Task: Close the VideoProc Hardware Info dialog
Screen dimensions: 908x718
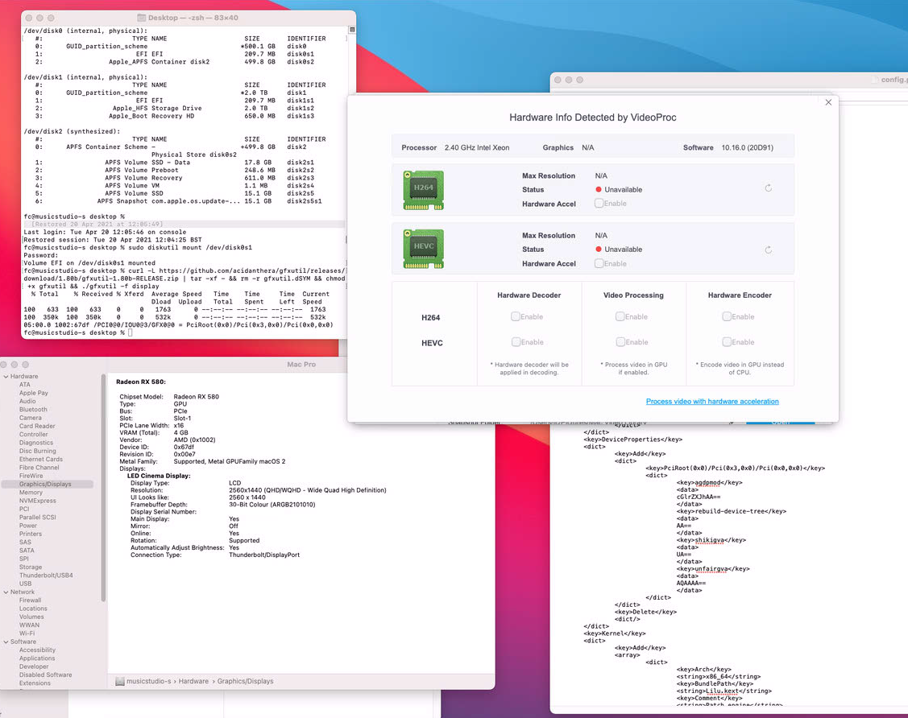Action: [828, 102]
